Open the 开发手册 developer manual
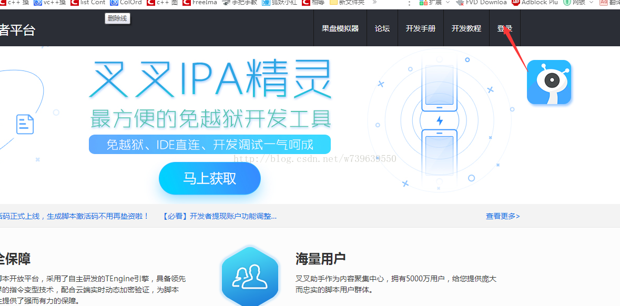Screen dimensions: 620x306 (x=421, y=28)
